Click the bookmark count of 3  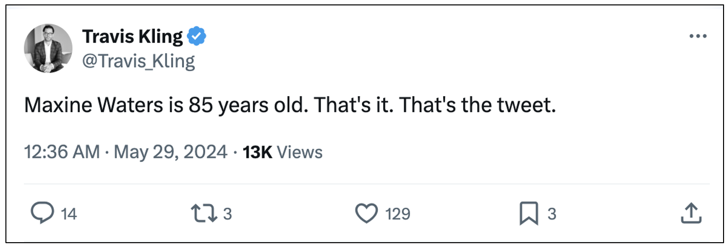point(552,214)
